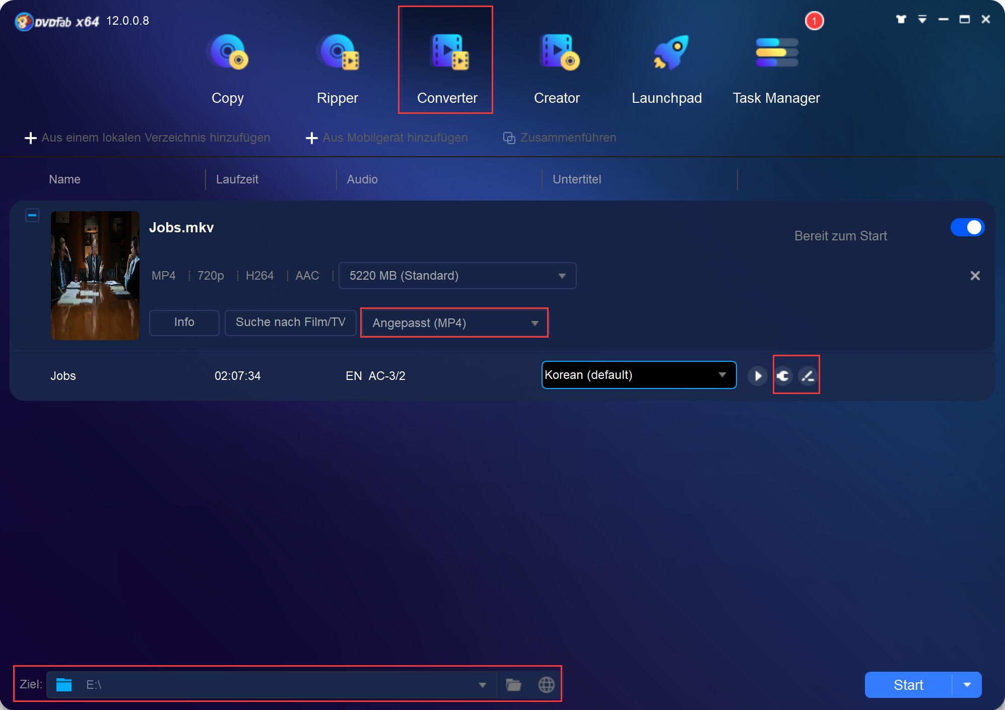The height and width of the screenshot is (710, 1005).
Task: Open the video edit pencil icon
Action: tap(808, 375)
